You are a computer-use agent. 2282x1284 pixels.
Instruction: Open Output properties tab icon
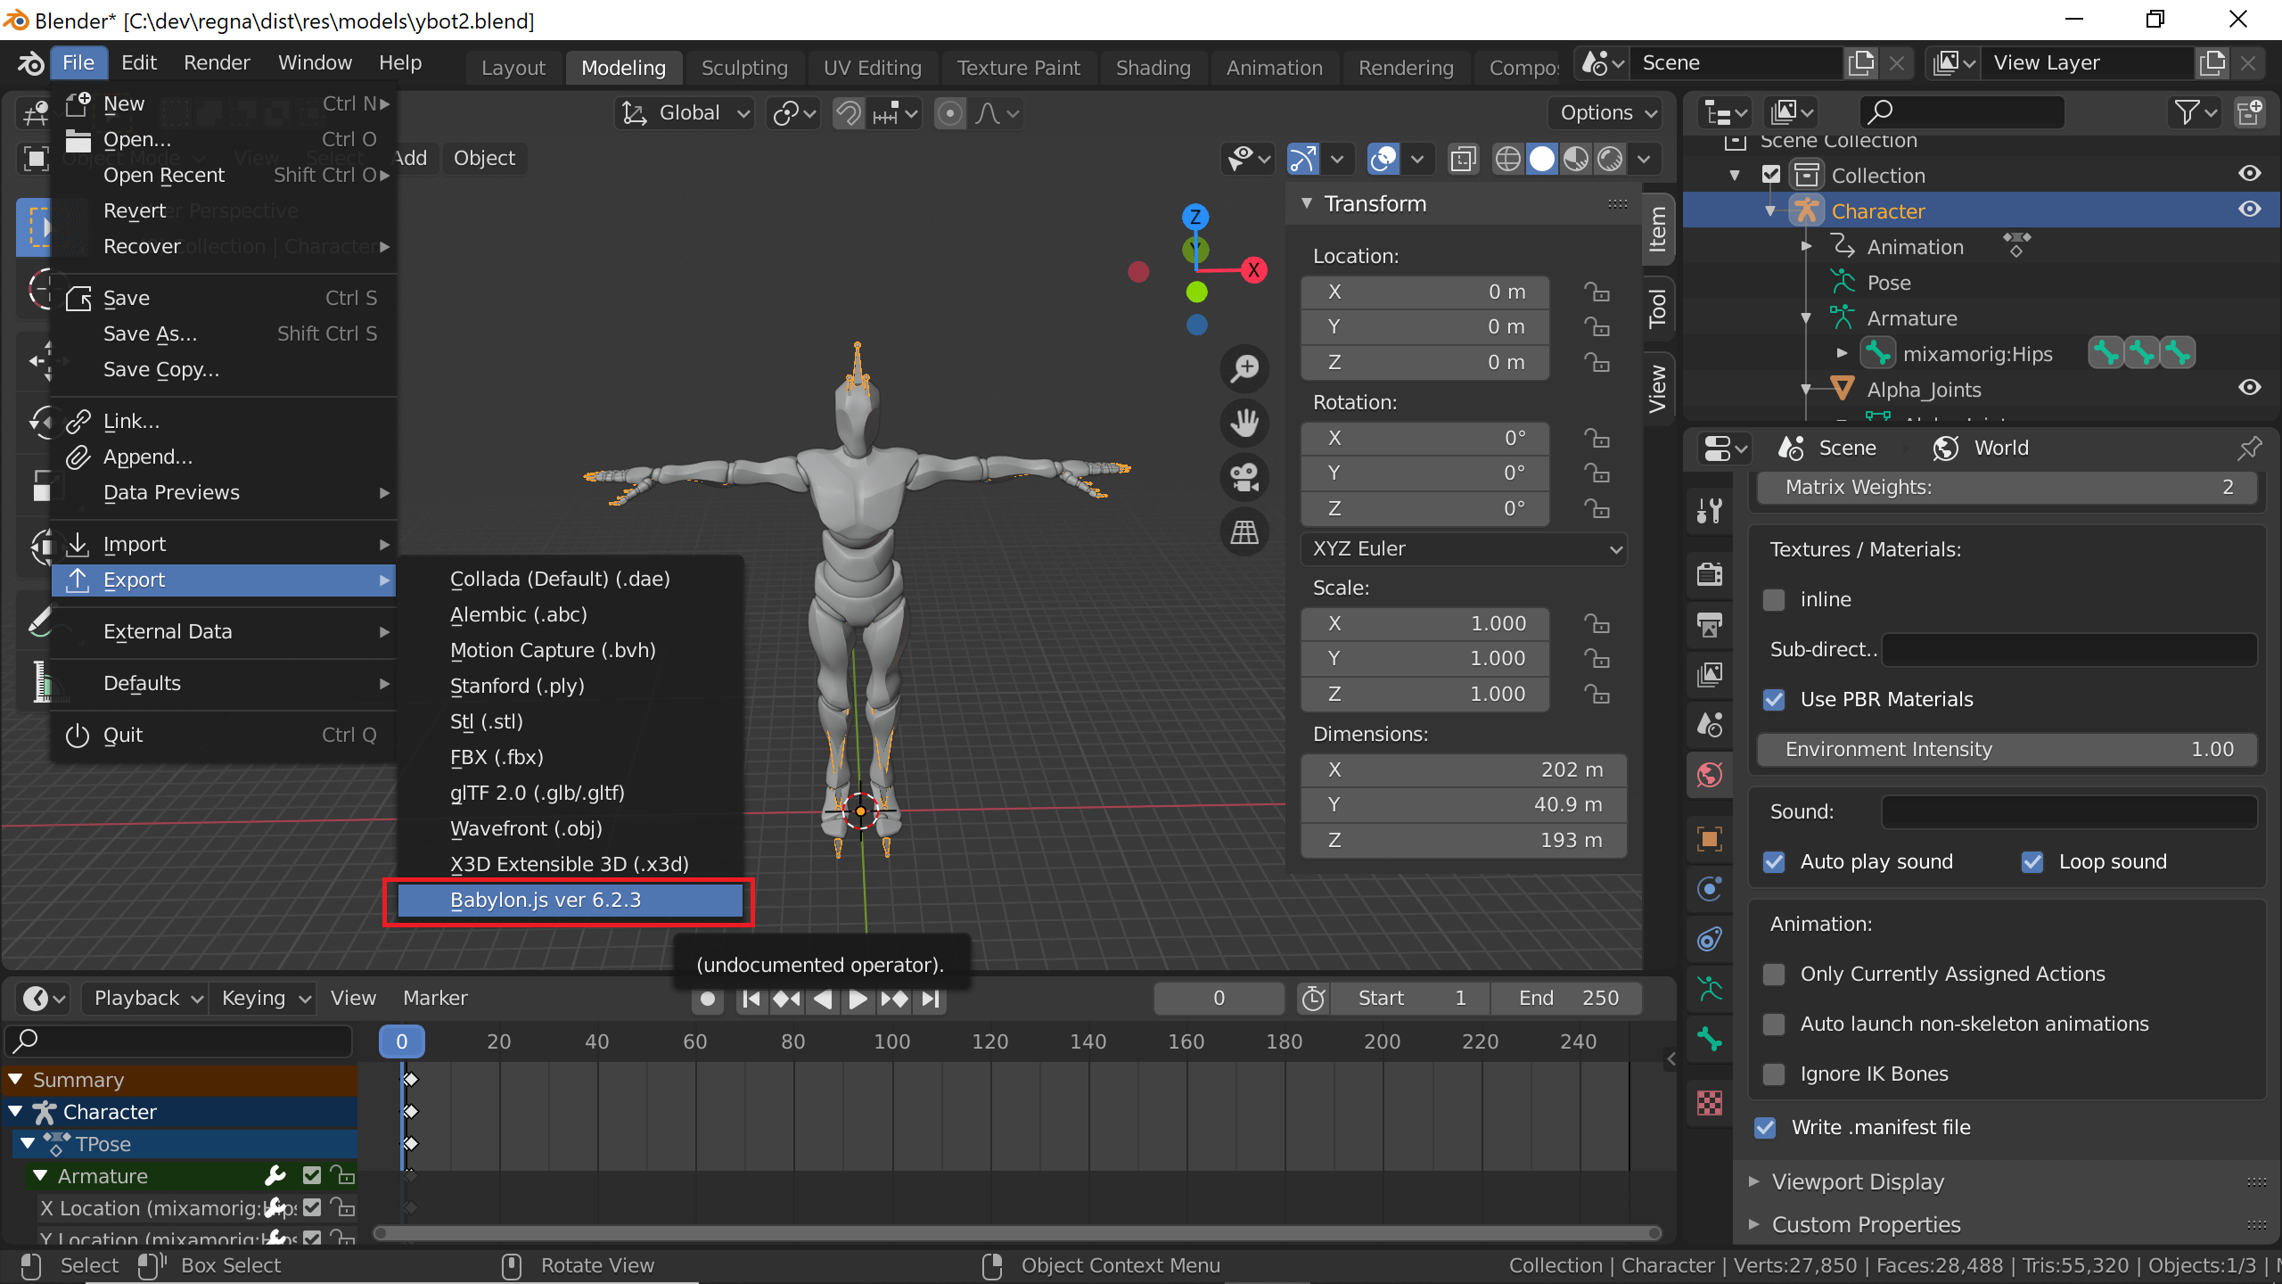tap(1710, 624)
